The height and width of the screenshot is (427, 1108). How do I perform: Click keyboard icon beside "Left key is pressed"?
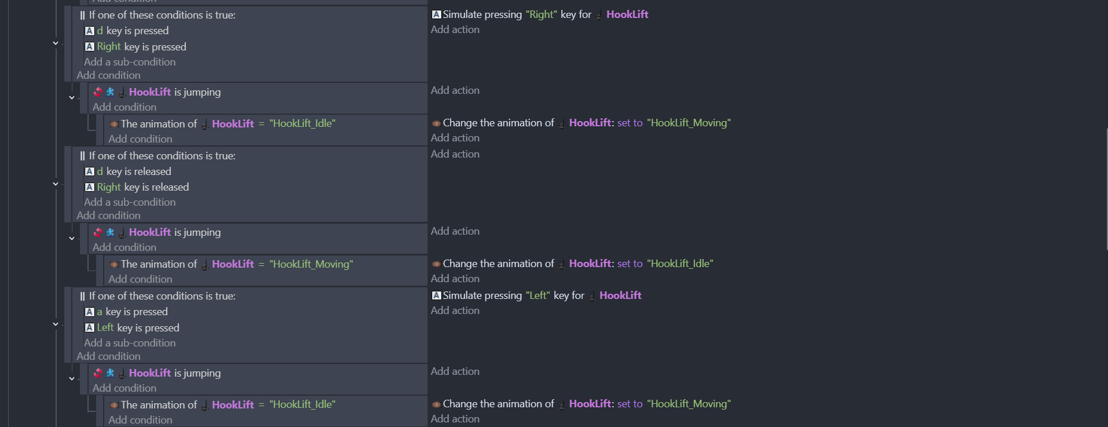tap(90, 328)
